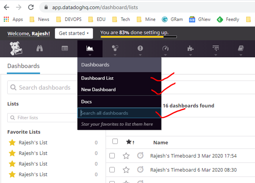Click the Datadog dog logo icon

coord(16,49)
